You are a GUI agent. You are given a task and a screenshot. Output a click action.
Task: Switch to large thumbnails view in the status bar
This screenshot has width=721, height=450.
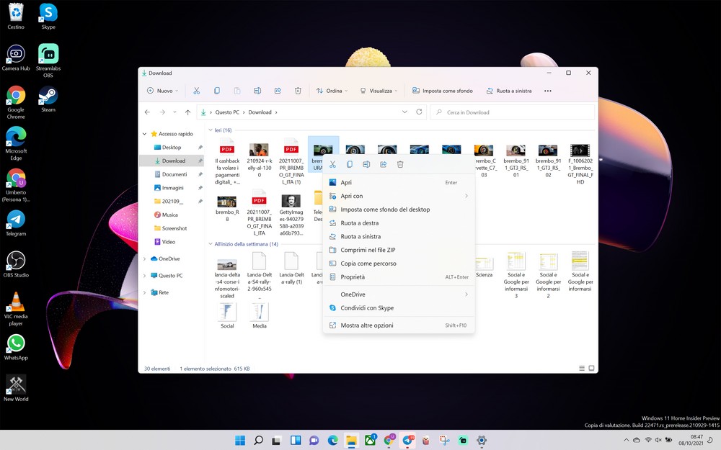point(592,369)
